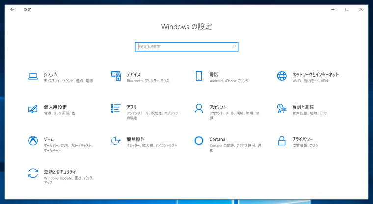The image size is (373, 204).
Task: Select the 個人用設定 heading
Action: pyautogui.click(x=55, y=107)
